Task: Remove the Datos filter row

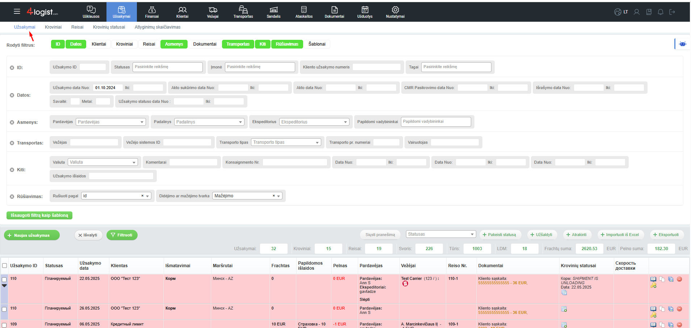Action: pos(12,95)
